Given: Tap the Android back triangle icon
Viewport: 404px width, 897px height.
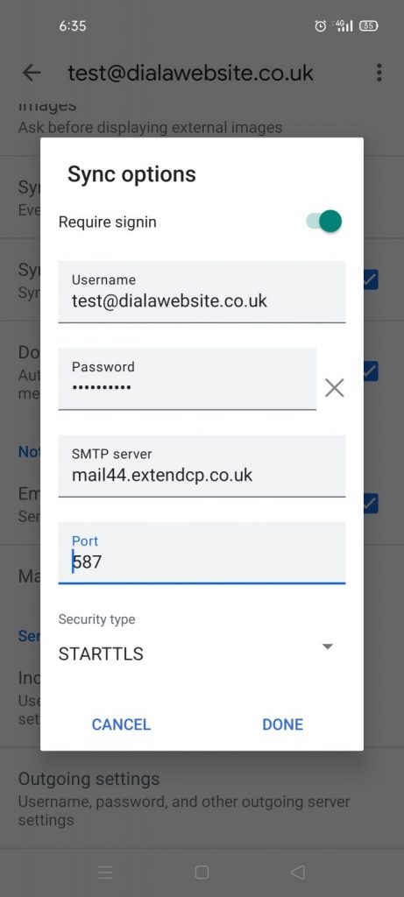Looking at the screenshot, I should (298, 872).
